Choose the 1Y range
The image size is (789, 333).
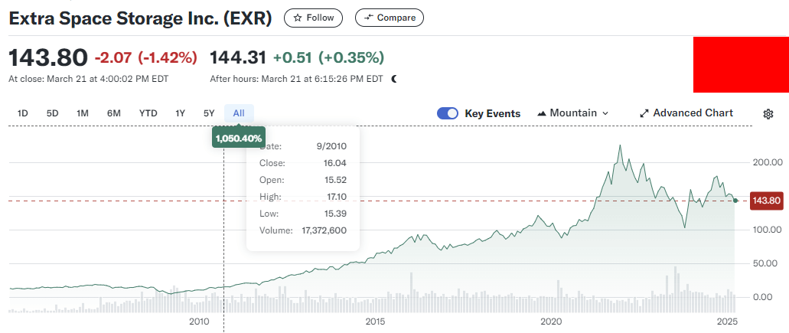pos(180,113)
